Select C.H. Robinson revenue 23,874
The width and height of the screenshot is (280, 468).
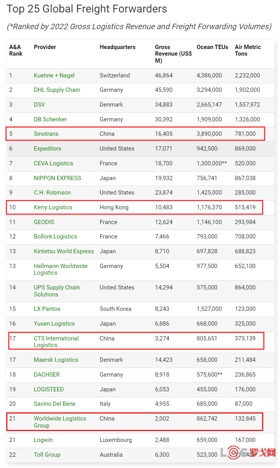[x=164, y=193]
